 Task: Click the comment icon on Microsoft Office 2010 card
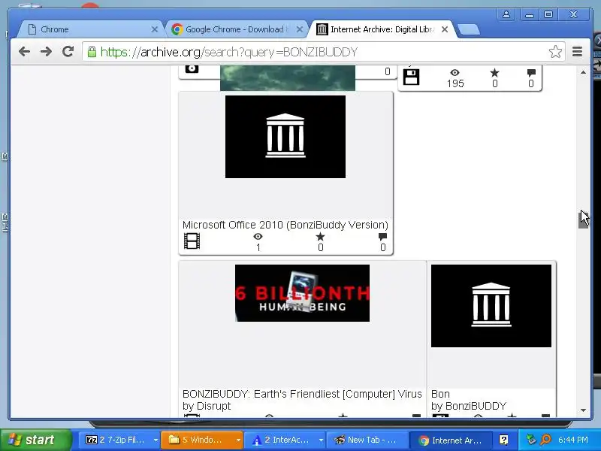pyautogui.click(x=382, y=237)
